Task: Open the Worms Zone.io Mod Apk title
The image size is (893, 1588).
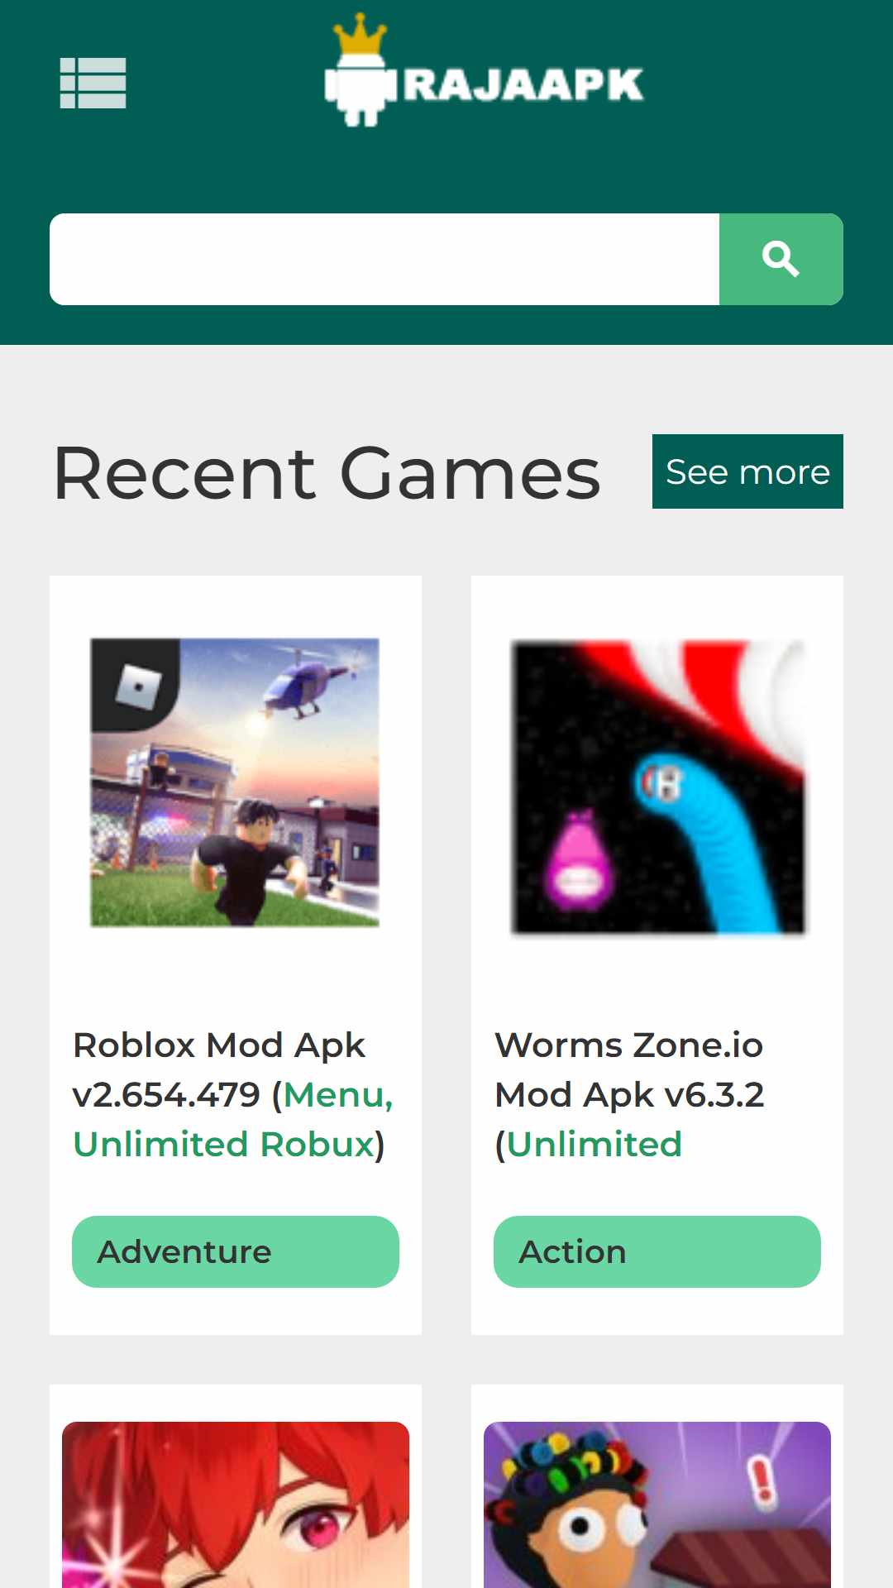Action: tap(629, 1094)
